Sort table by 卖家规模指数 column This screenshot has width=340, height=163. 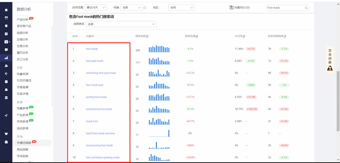click(x=285, y=36)
